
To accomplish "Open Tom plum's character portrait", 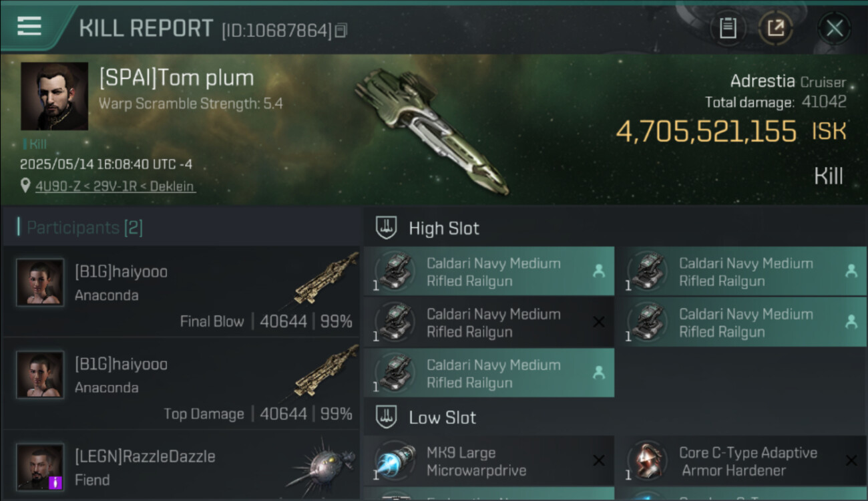I will pos(54,96).
